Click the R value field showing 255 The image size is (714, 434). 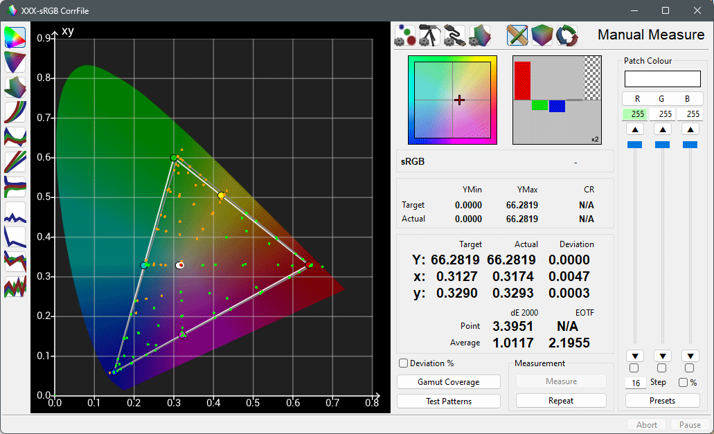(635, 114)
